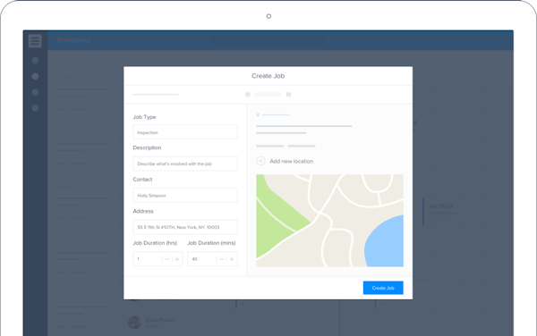This screenshot has width=537, height=336.
Task: Select the first sidebar circle icon
Action: [x=35, y=61]
